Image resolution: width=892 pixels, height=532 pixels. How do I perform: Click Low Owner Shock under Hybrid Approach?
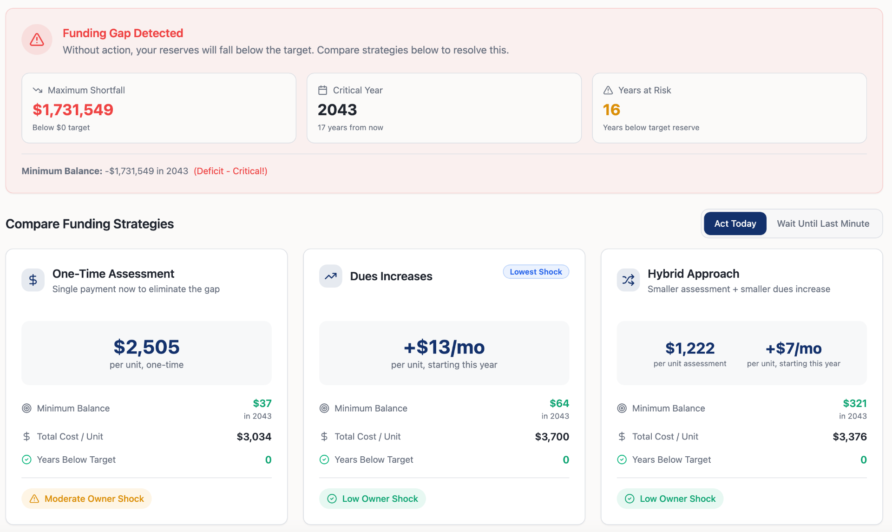click(x=670, y=499)
